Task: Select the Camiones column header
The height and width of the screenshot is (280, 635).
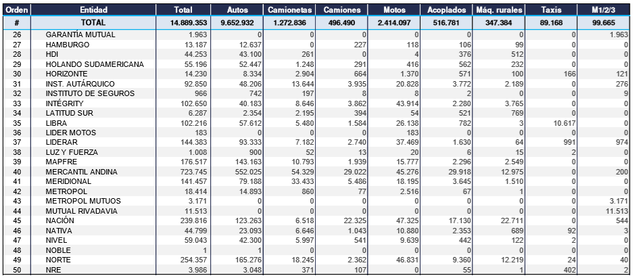Action: pyautogui.click(x=342, y=10)
